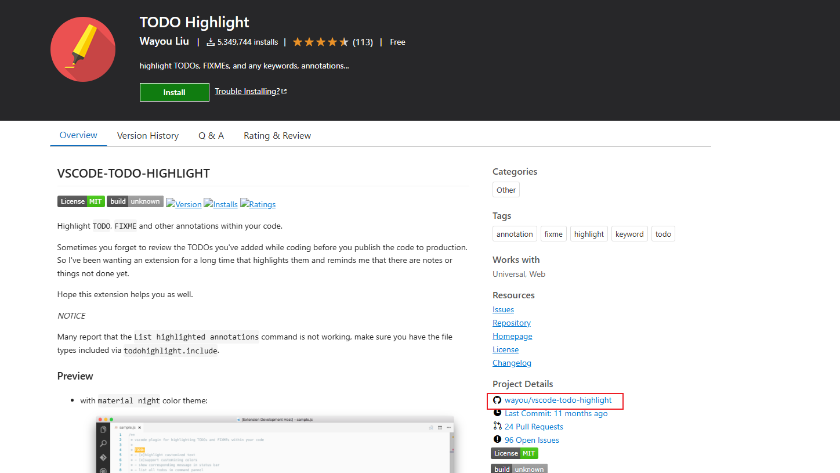Switch to the Version History tab
This screenshot has height=473, width=840.
point(148,136)
